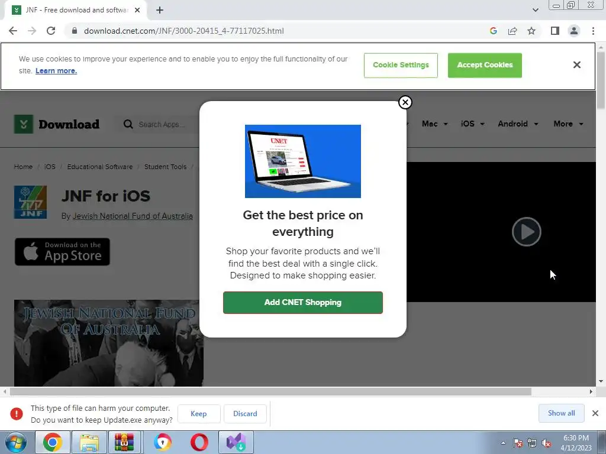Viewport: 606px width, 454px height.
Task: Open Student Tools breadcrumb
Action: pos(166,167)
